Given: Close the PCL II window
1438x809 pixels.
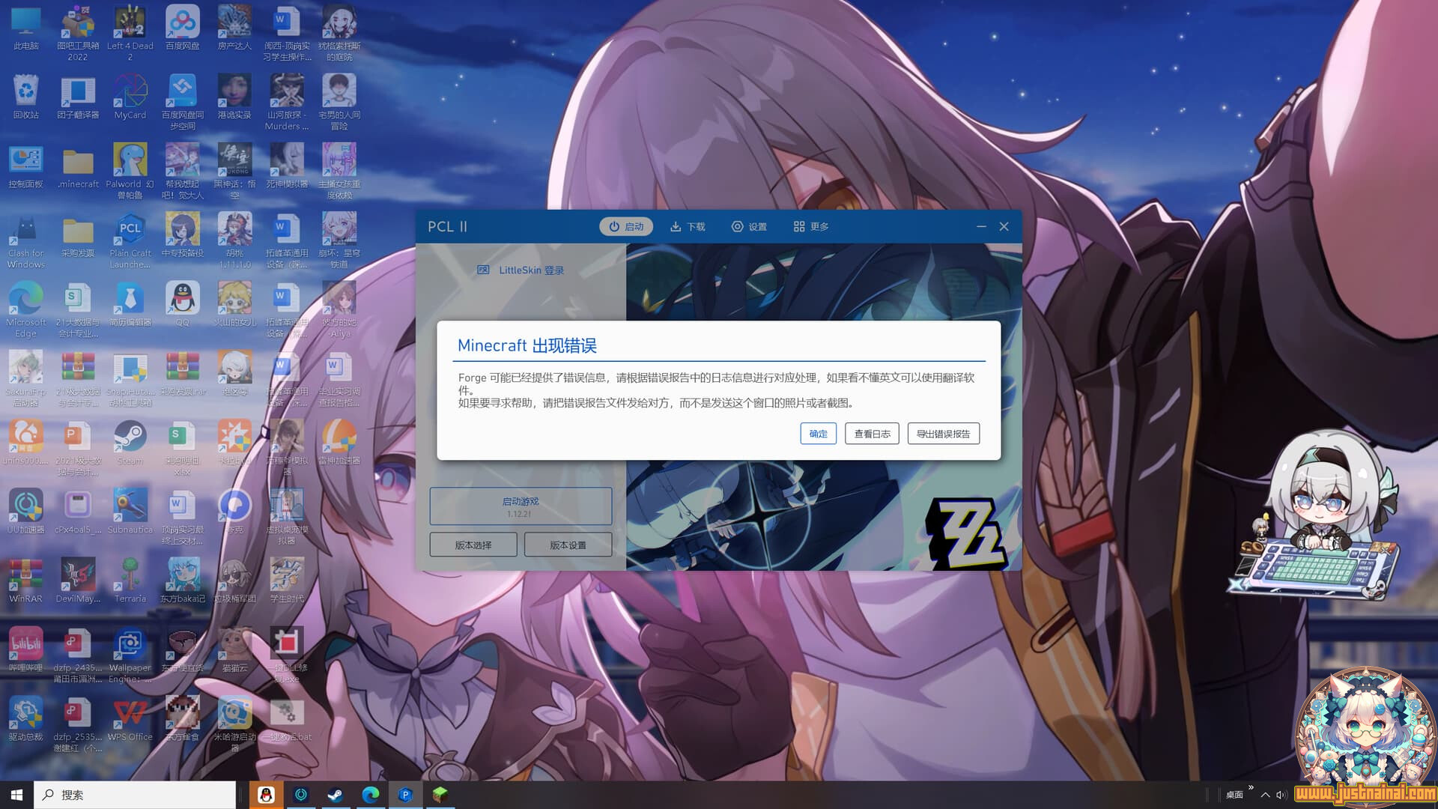Looking at the screenshot, I should click(x=1004, y=226).
